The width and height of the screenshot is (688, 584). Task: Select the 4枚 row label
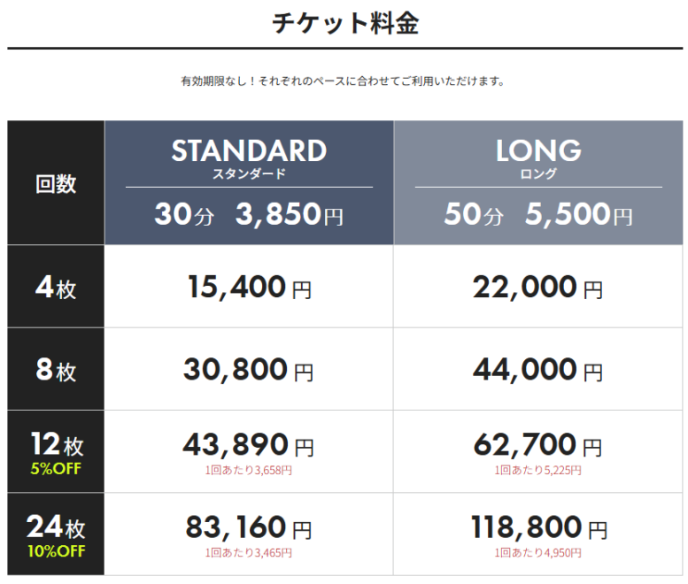coord(56,288)
